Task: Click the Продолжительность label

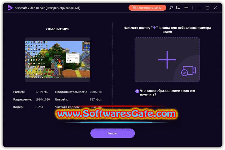Action: (x=71, y=92)
